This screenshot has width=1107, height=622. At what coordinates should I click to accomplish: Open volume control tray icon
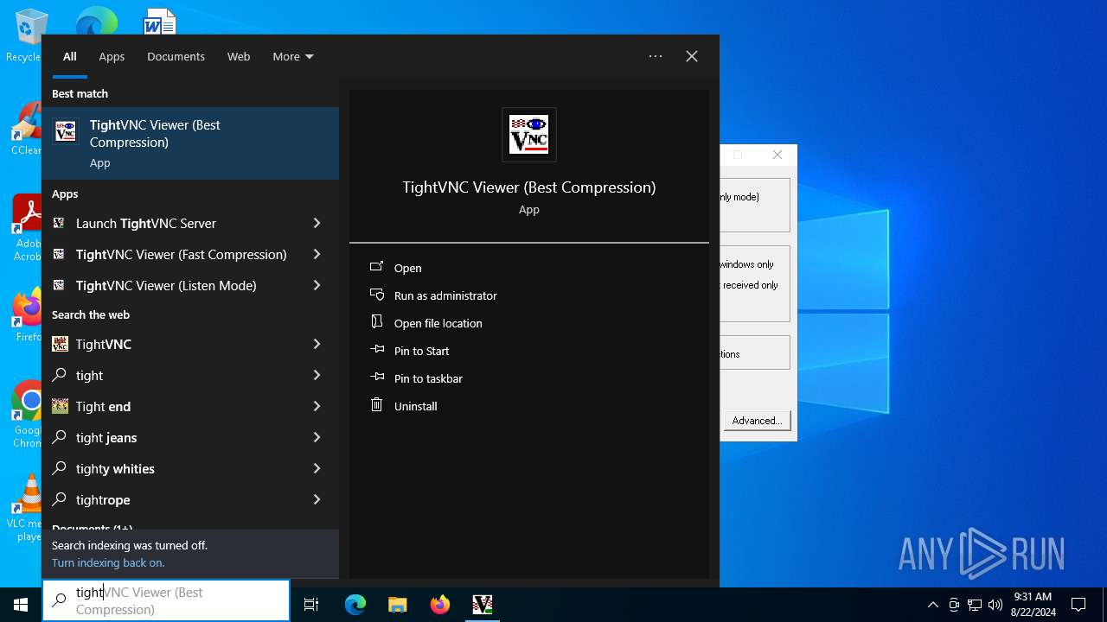(x=995, y=605)
